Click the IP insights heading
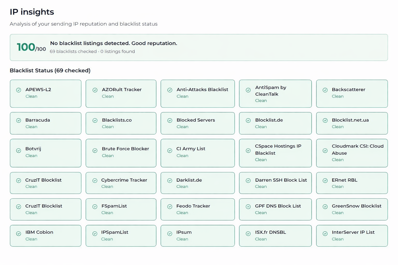The image size is (398, 265). coord(32,12)
